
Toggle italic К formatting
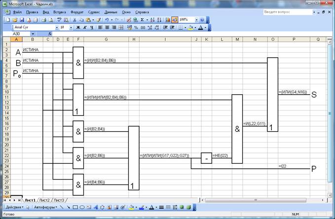85,27
